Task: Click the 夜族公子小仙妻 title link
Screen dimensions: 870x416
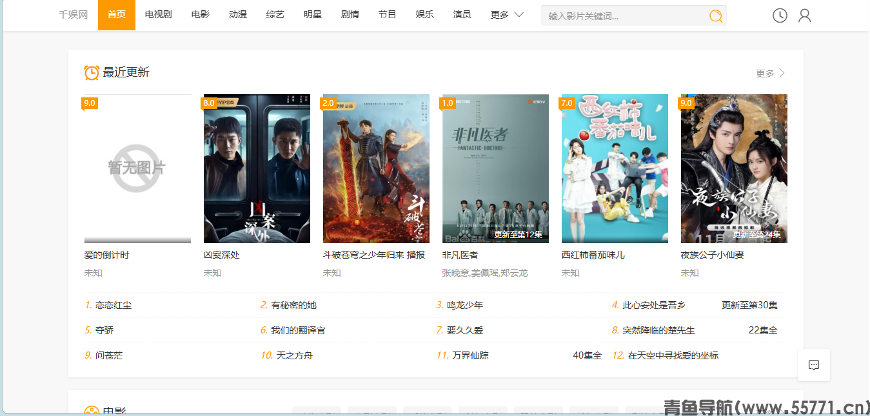Action: [713, 255]
